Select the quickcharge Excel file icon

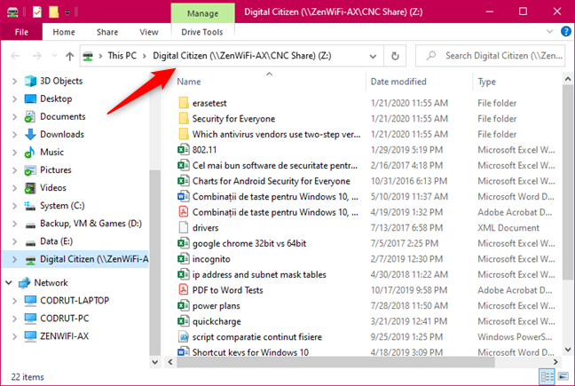point(184,321)
